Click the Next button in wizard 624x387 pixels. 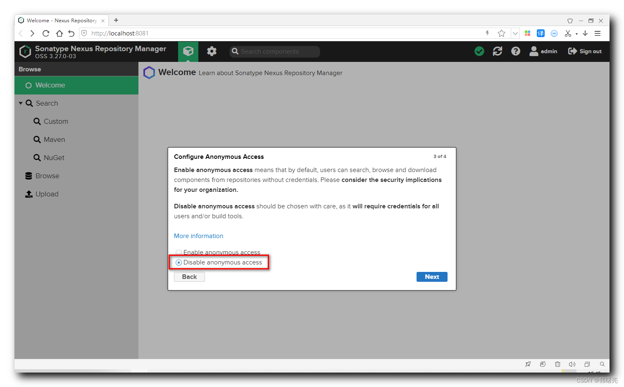432,277
